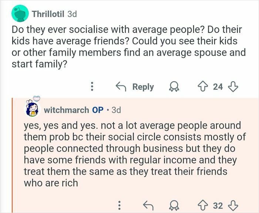Open three-dot menu on witchmarch's reply
This screenshot has width=259, height=213.
[x=120, y=205]
